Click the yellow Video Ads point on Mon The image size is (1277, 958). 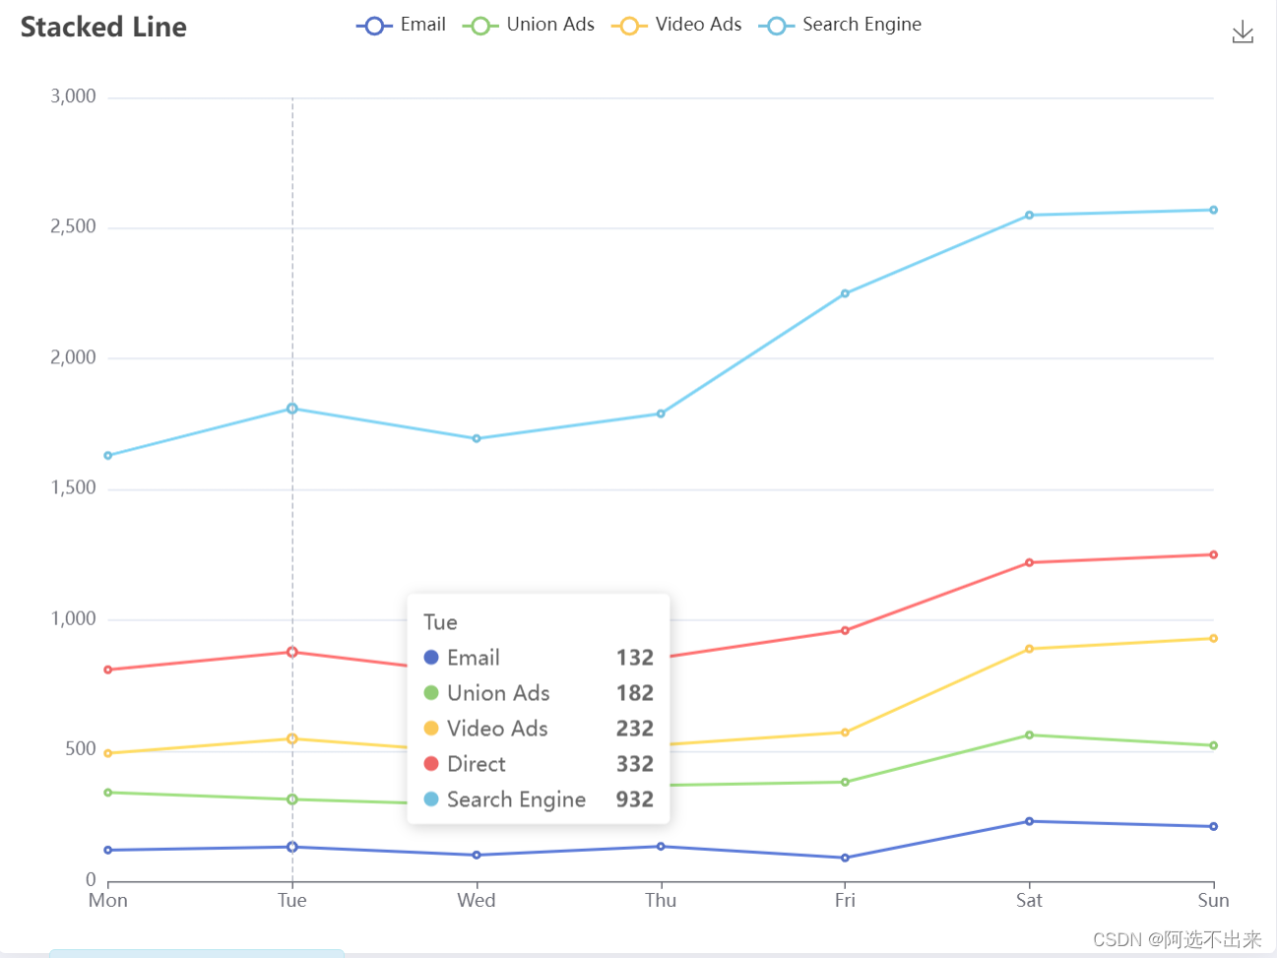[x=108, y=753]
